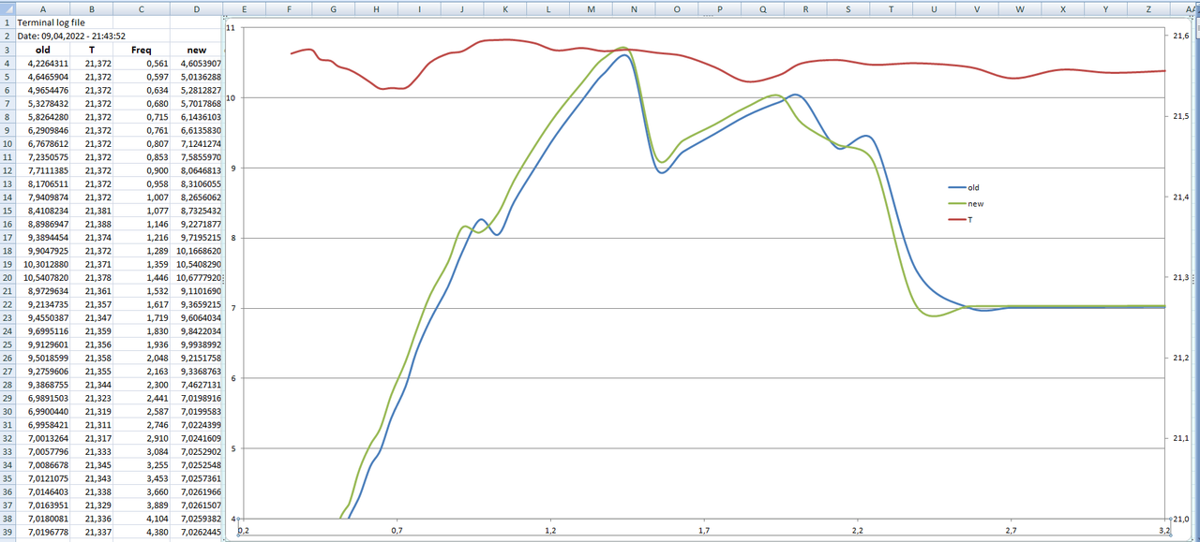Click right axis label 21,3
The height and width of the screenshot is (542, 1200).
tap(1180, 277)
